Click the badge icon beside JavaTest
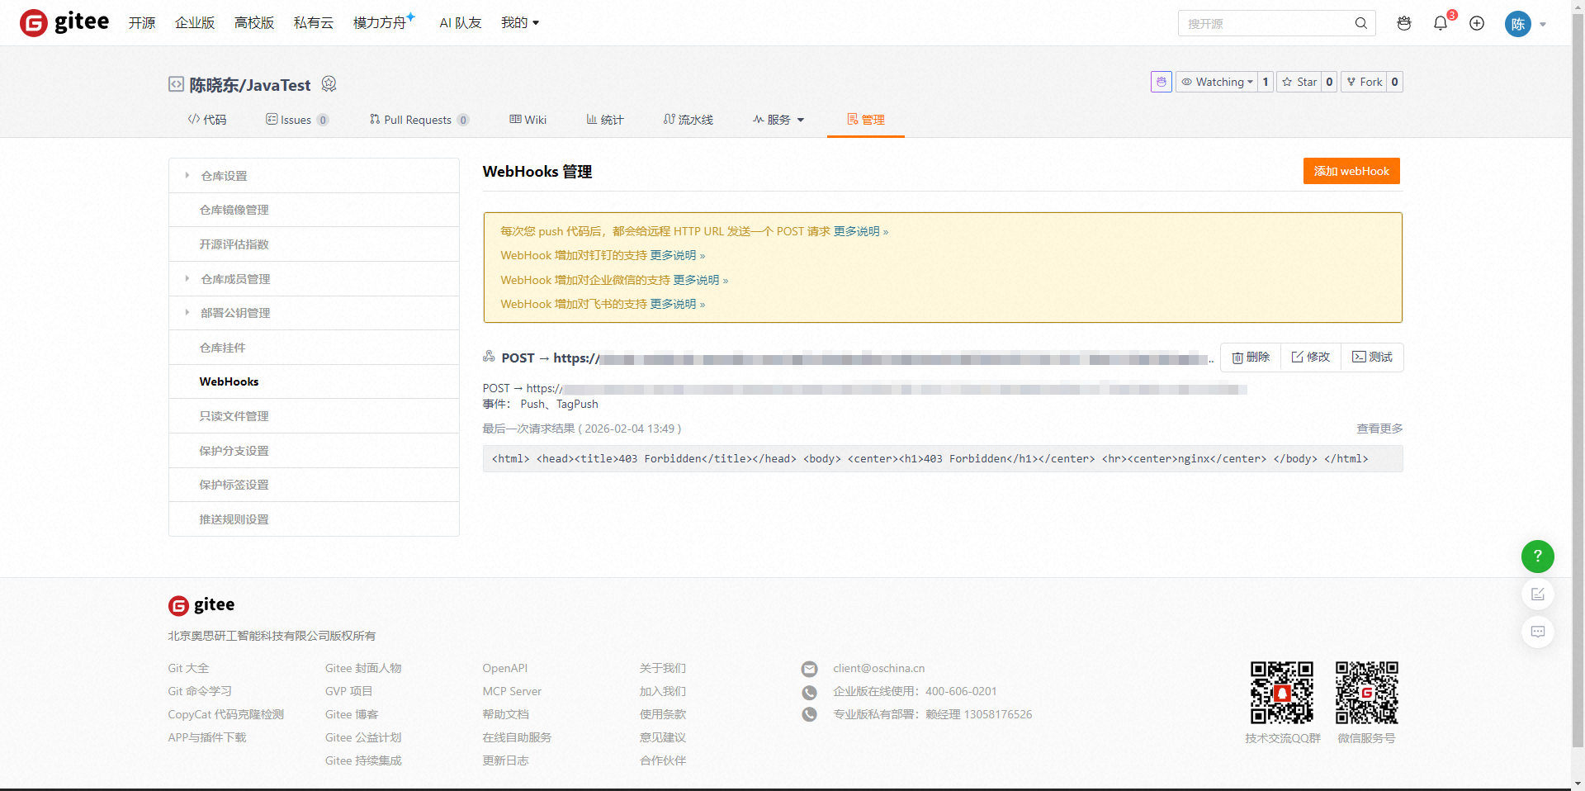Viewport: 1585px width, 791px height. 329,84
